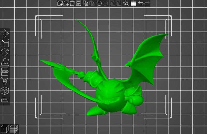The height and width of the screenshot is (134, 207).
Task: Remove with the dashed-circle minus icon
Action: pyautogui.click(x=105, y=3)
